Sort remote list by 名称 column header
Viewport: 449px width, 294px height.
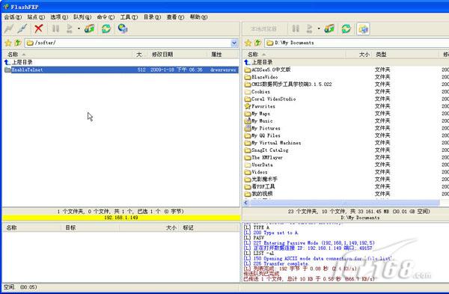(67, 55)
